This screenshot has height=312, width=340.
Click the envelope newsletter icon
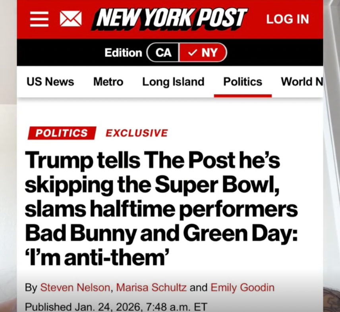pyautogui.click(x=70, y=19)
